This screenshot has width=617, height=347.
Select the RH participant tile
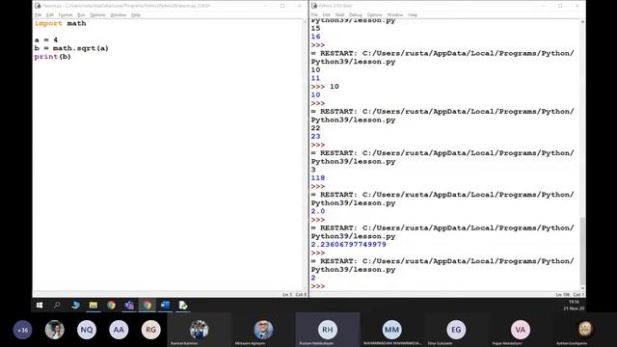328,330
